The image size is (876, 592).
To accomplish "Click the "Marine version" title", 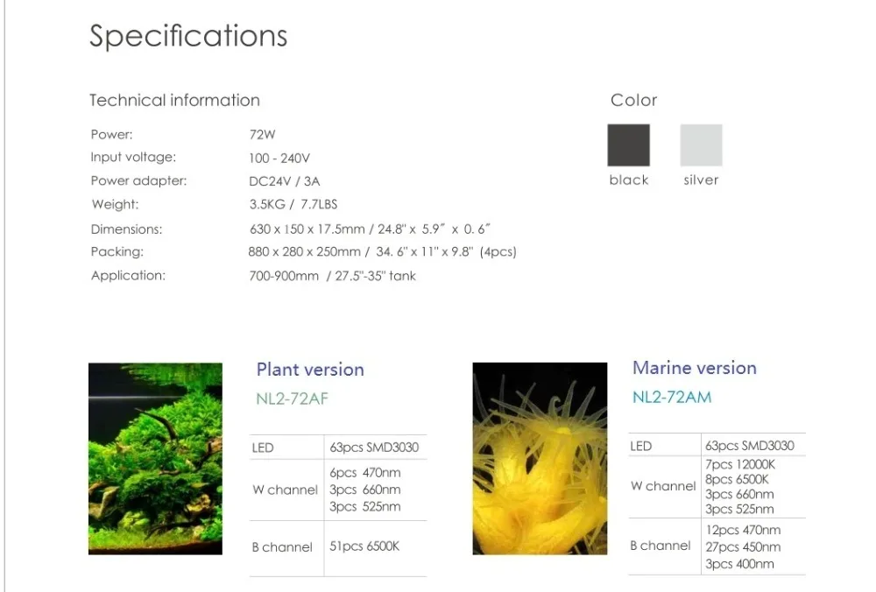I will click(x=695, y=368).
